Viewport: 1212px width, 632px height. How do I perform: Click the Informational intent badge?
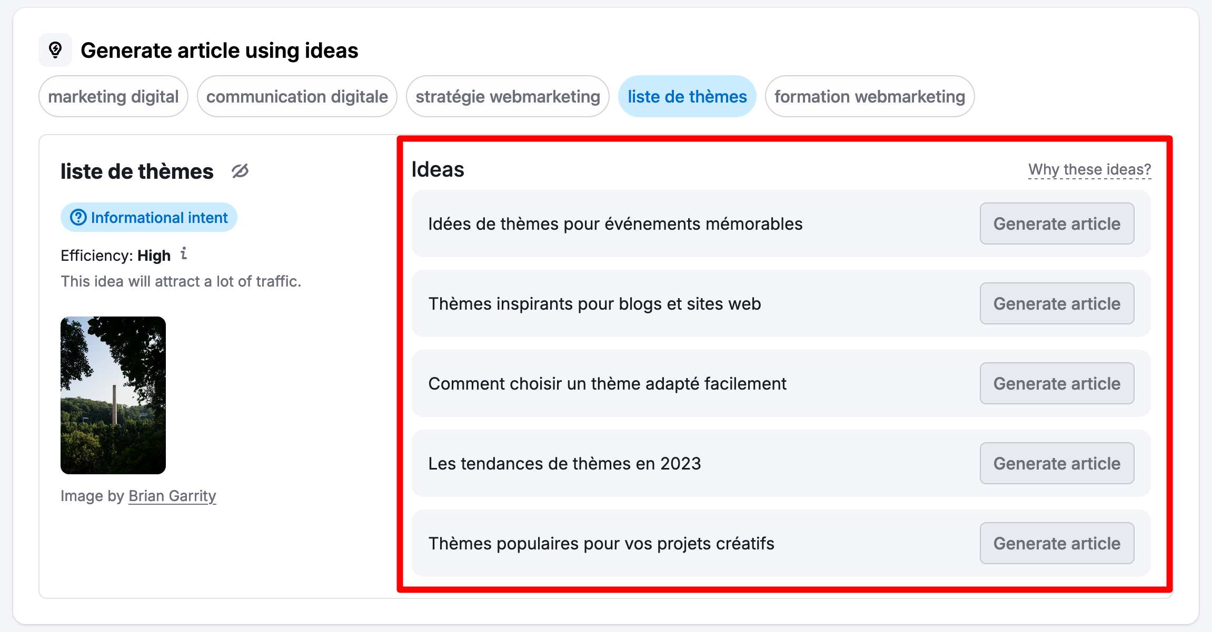[149, 217]
